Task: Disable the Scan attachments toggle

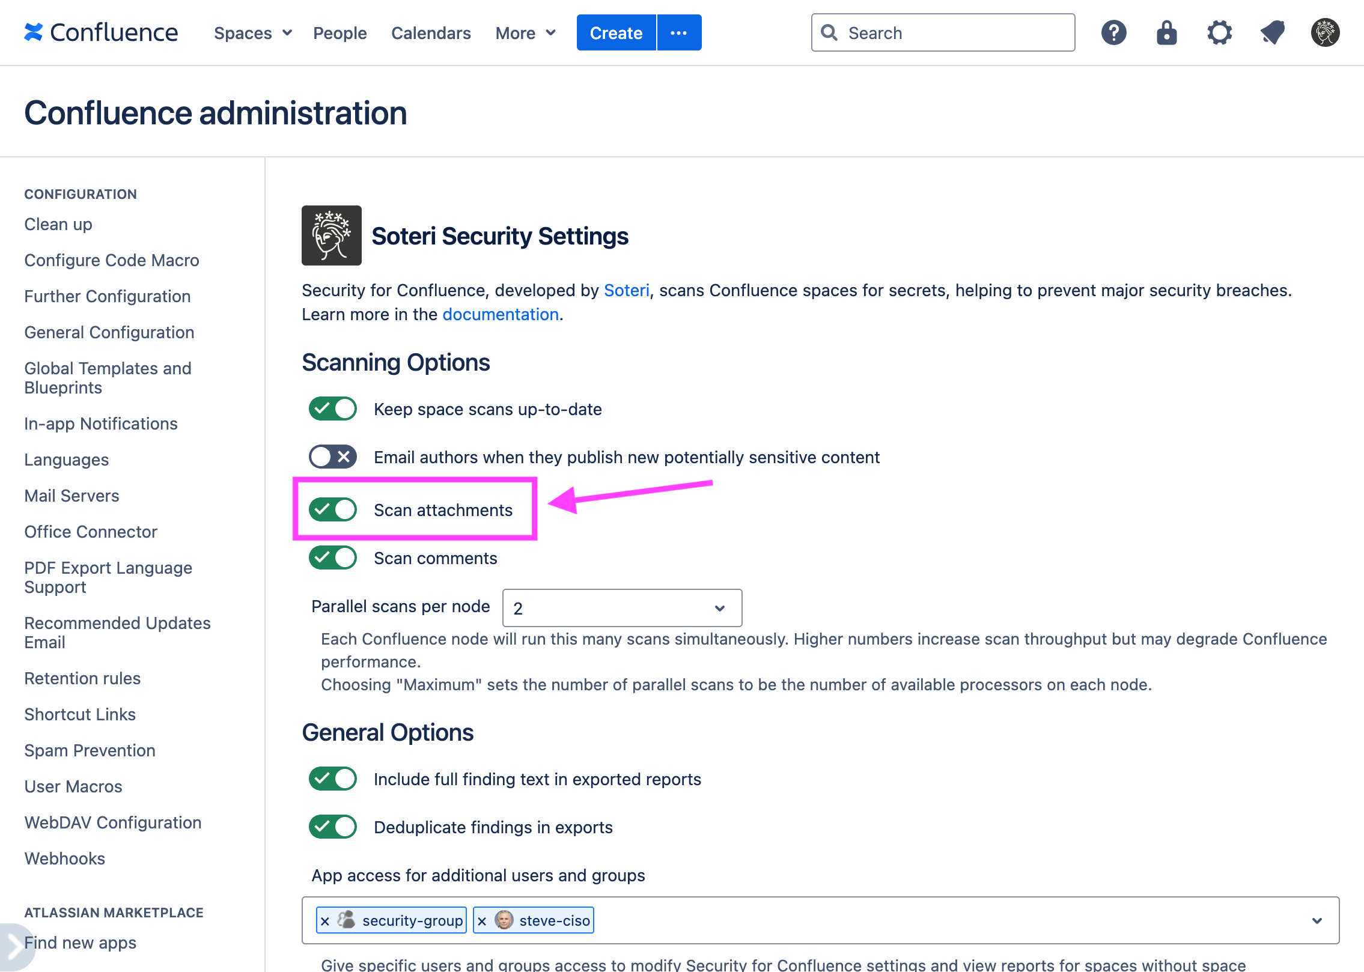Action: tap(332, 509)
